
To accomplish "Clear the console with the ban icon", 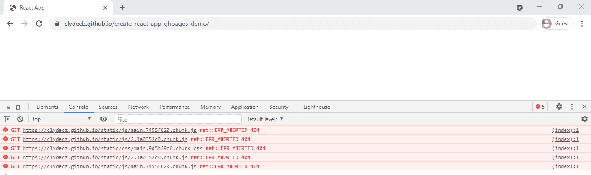I will (x=20, y=119).
